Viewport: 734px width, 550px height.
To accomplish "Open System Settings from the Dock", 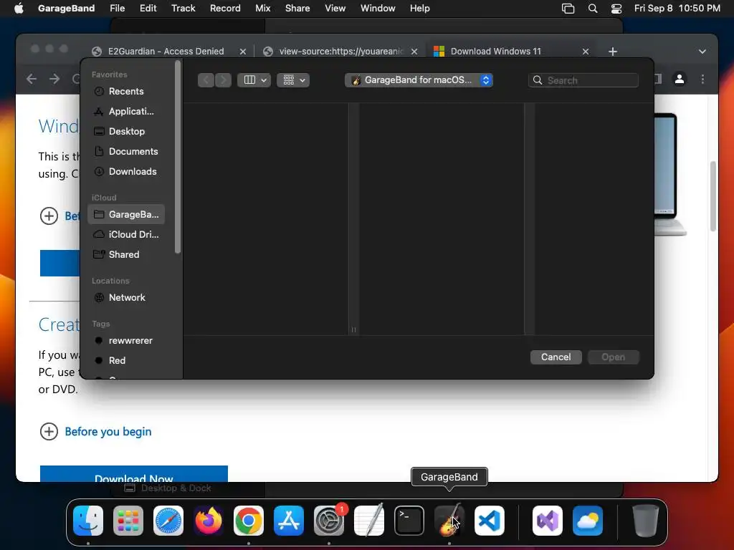I will (x=329, y=520).
